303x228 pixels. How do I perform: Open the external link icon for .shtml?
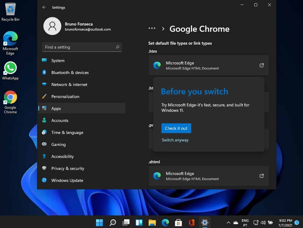[x=261, y=176]
